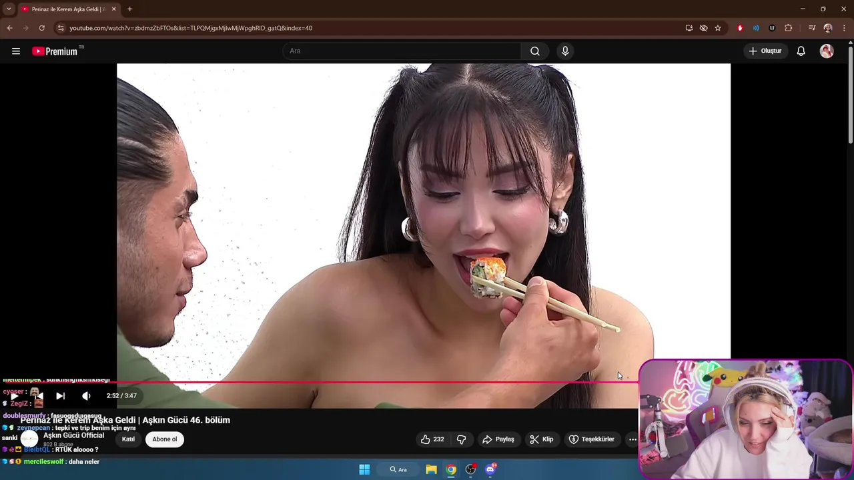Screen dimensions: 854x480
Task: Open the Teşekkürler super thanks button
Action: click(591, 439)
